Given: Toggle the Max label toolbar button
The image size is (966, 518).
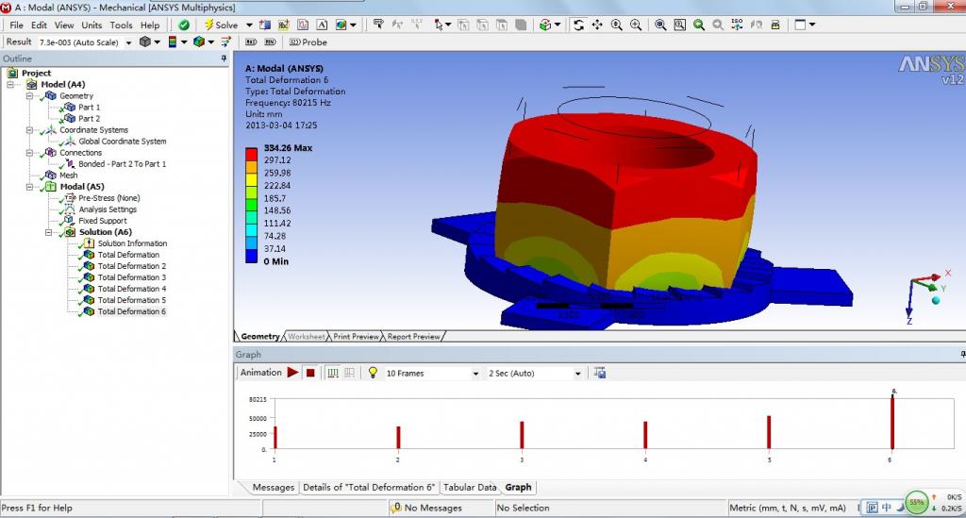Looking at the screenshot, I should pyautogui.click(x=251, y=42).
